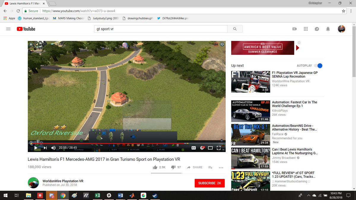Viewport: 356px width, 200px height.
Task: Open MARS Making Choco bookmark
Action: coord(69,18)
